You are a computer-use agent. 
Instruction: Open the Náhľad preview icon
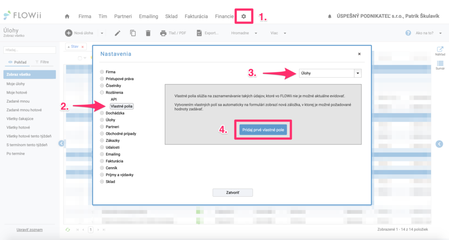tap(440, 49)
